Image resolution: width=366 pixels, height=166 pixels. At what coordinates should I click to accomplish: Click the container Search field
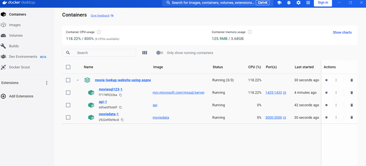99,53
